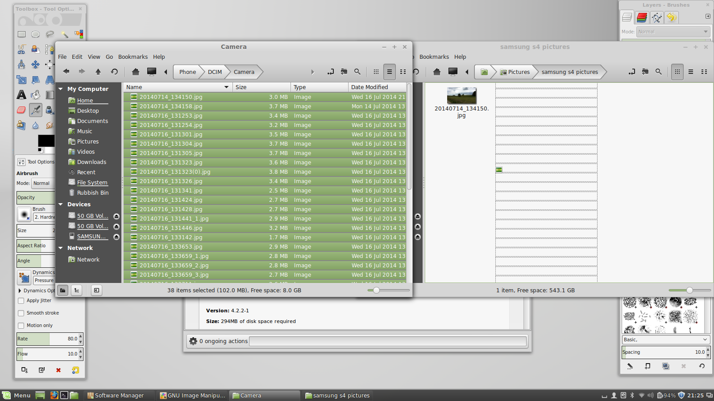Click the black foreground color swatch
This screenshot has width=714, height=401.
(46, 141)
